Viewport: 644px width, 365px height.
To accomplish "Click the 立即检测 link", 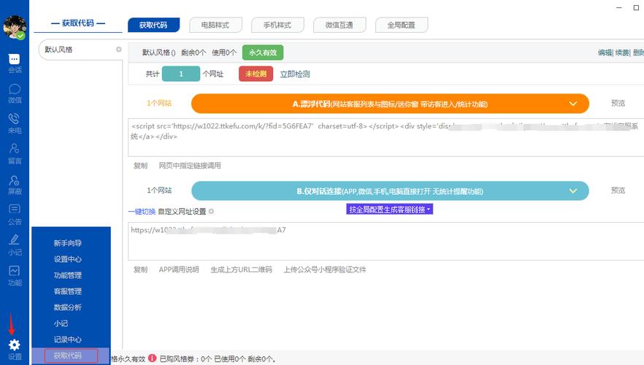I will [x=295, y=74].
